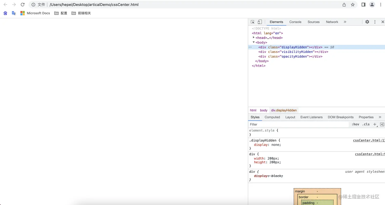
Task: Toggle the .cls element classes panel
Action: tap(366, 124)
